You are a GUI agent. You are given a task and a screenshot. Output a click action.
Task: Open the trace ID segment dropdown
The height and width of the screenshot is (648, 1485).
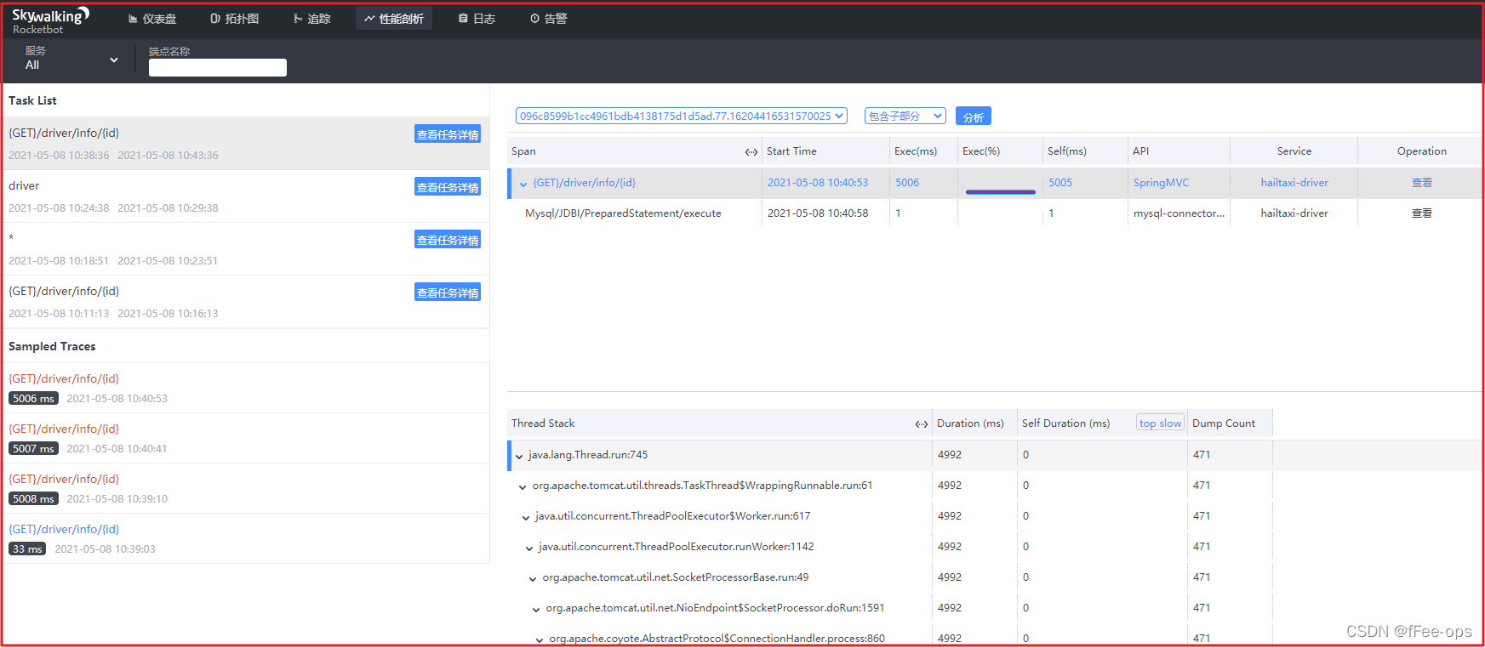click(x=682, y=116)
